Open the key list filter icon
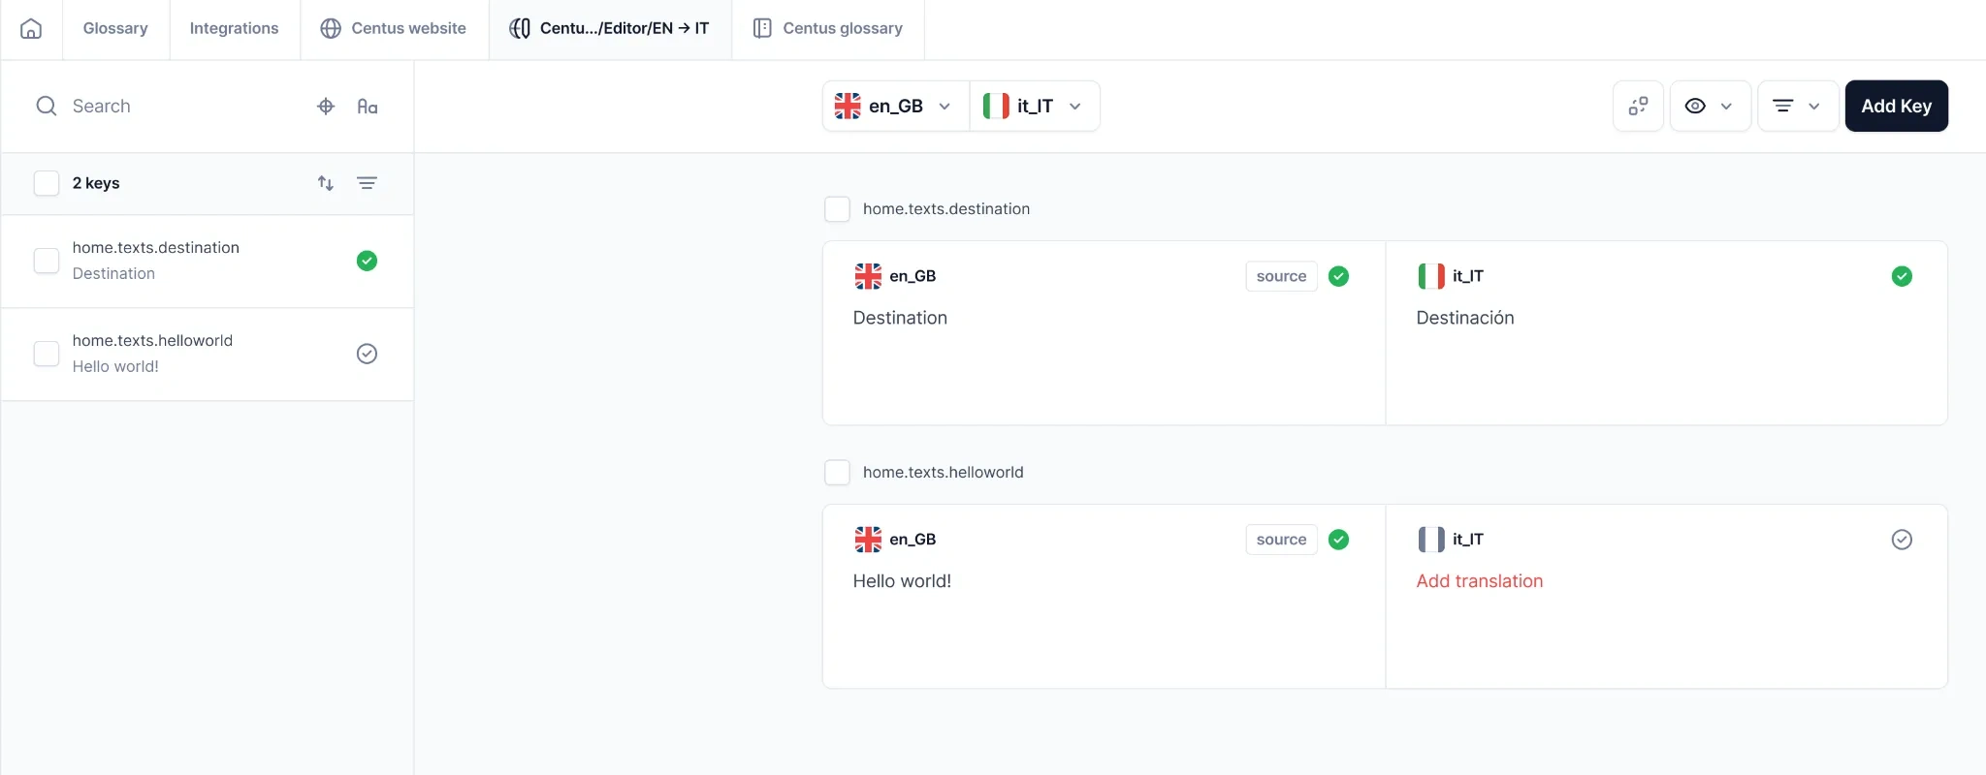Image resolution: width=1986 pixels, height=775 pixels. click(x=367, y=183)
